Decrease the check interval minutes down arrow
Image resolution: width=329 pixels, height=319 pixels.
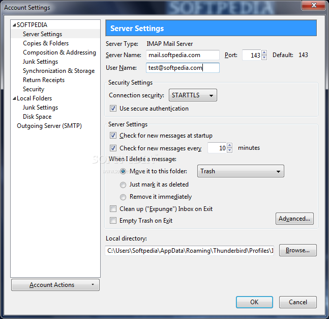(x=230, y=150)
